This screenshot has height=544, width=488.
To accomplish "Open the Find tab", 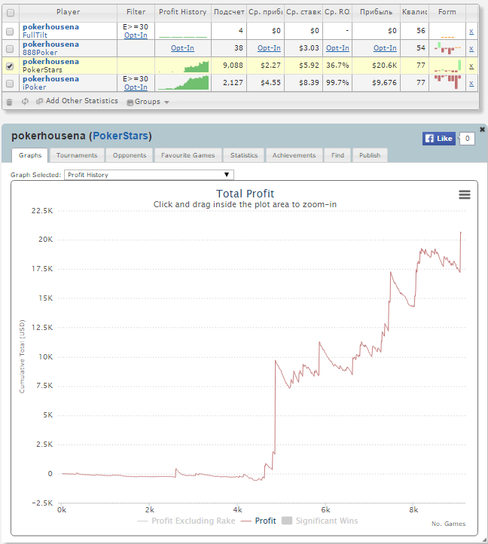I will pos(337,155).
